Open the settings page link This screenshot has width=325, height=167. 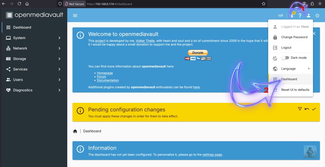[x=212, y=155]
